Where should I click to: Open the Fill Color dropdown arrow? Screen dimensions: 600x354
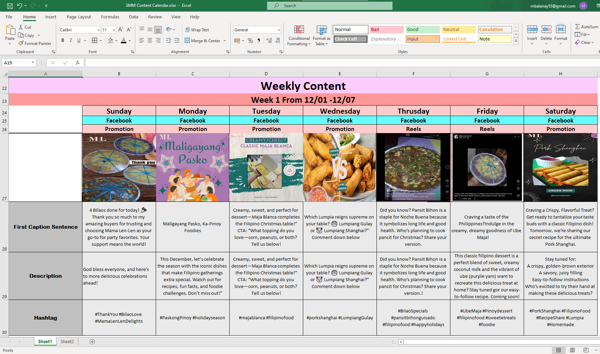point(117,41)
